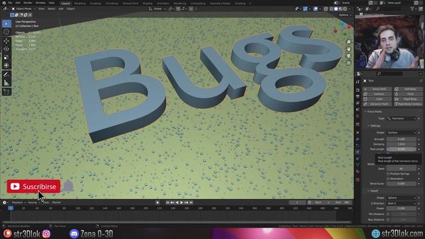The image size is (425, 239).
Task: Toggle camera view icon in viewport
Action: tap(349, 56)
